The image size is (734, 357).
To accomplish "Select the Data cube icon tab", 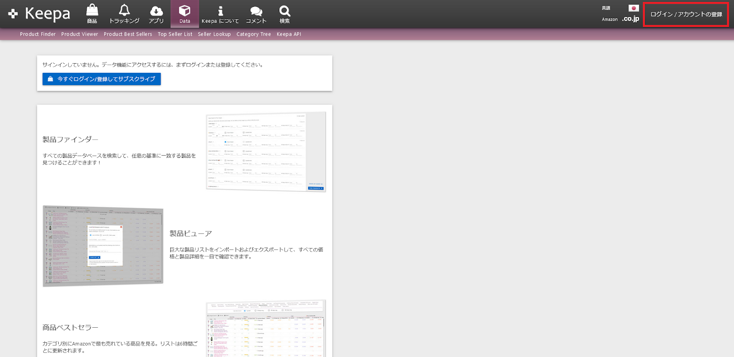I will (185, 14).
